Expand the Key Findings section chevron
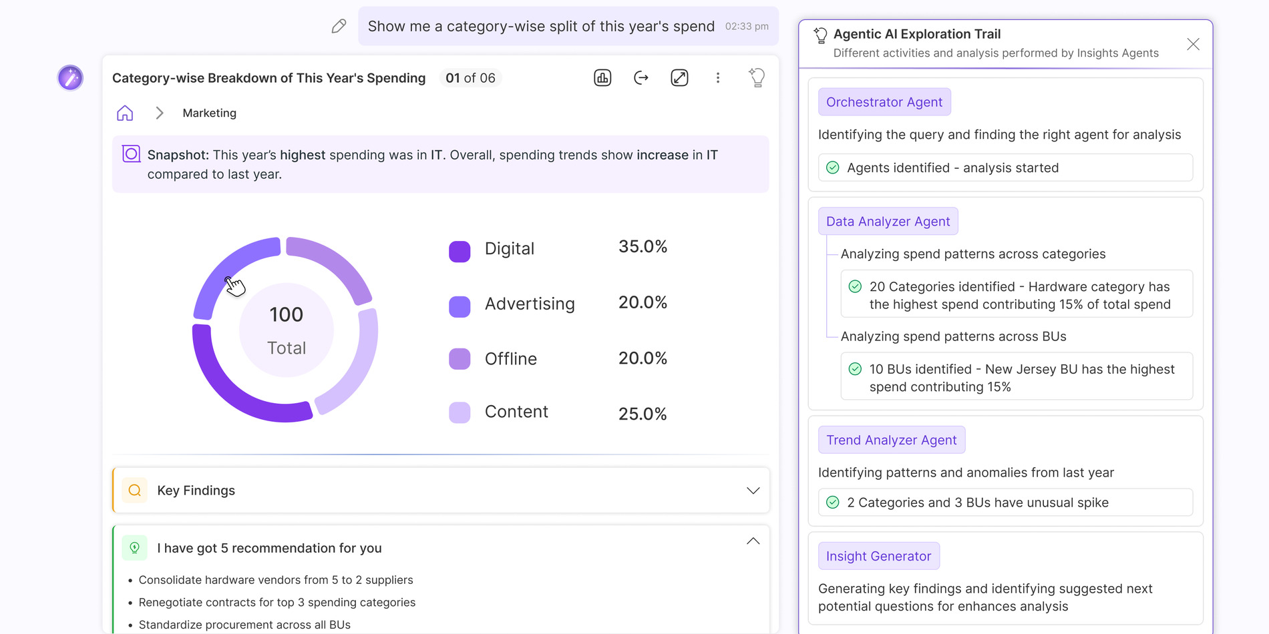Image resolution: width=1269 pixels, height=634 pixels. 753,491
